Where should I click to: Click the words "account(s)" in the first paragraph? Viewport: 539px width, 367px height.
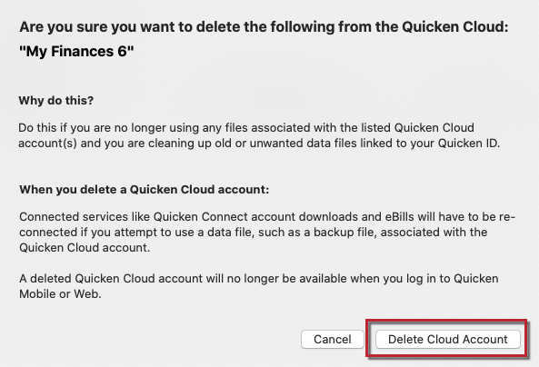pyautogui.click(x=48, y=143)
